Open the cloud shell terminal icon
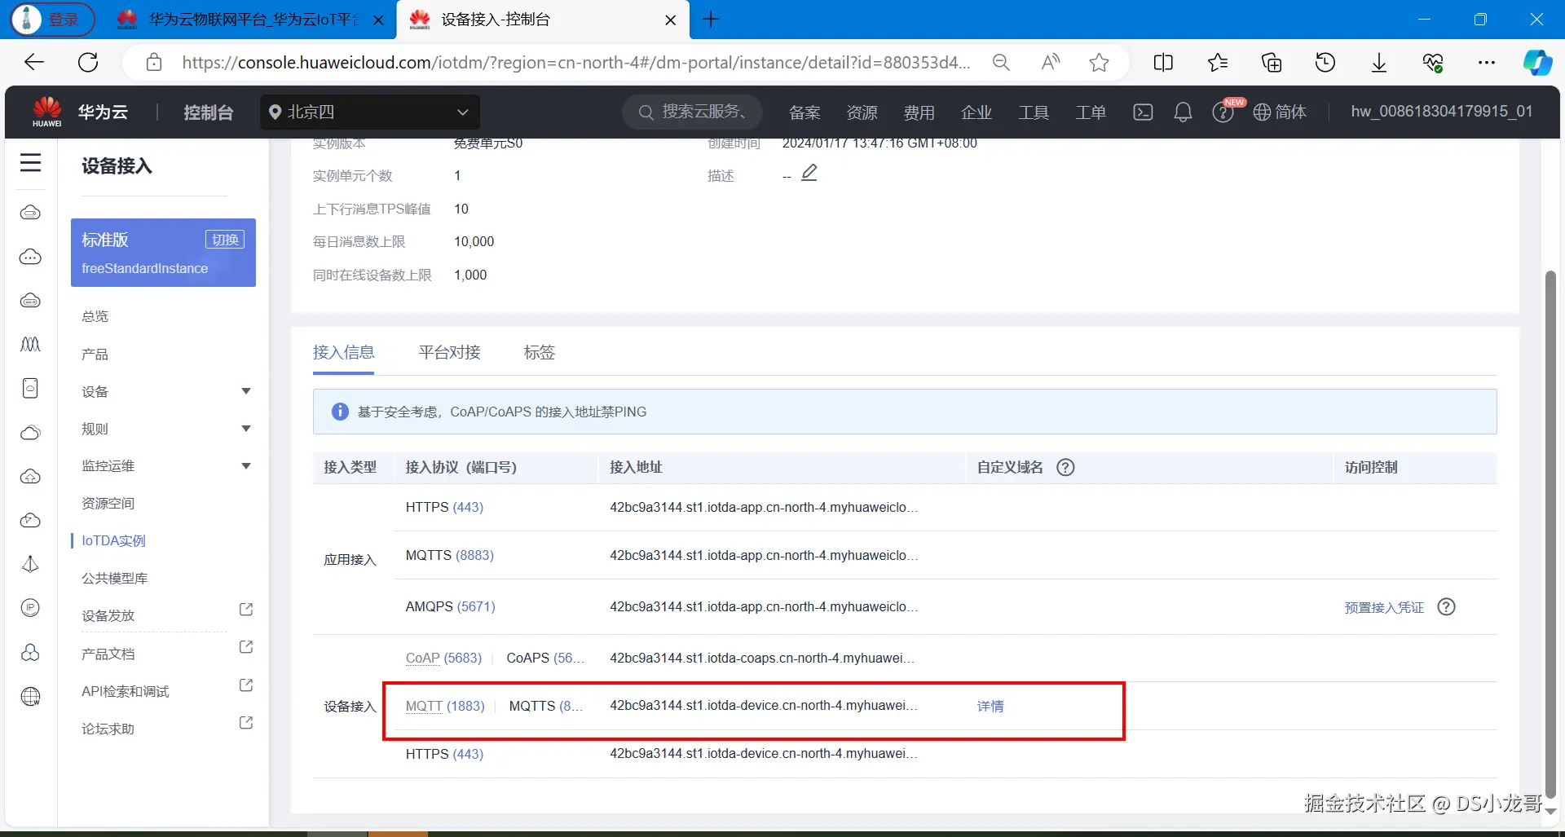 tap(1143, 112)
